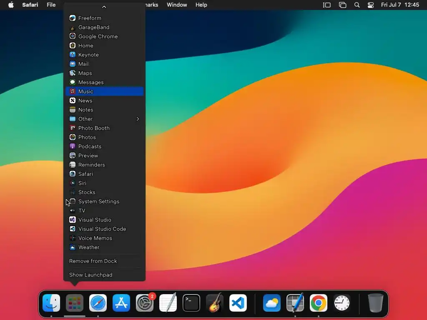Open GarageBand guitar icon in the Dock

point(215,302)
